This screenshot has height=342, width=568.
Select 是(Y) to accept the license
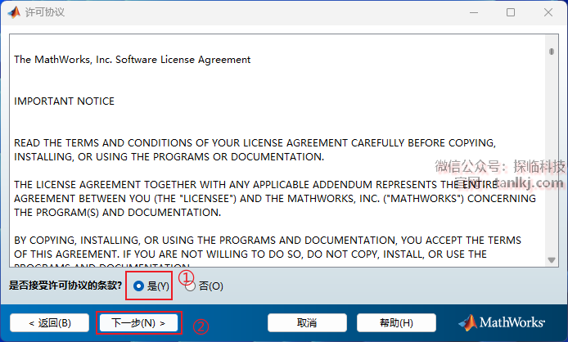[139, 286]
